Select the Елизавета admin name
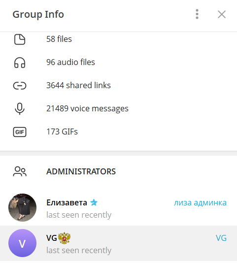Image resolution: width=237 pixels, height=263 pixels. point(67,202)
